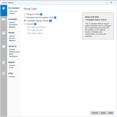Viewport: 117px width, 117px height.
Task: Tick the Enable Gallery checkbox
Action: [28, 33]
